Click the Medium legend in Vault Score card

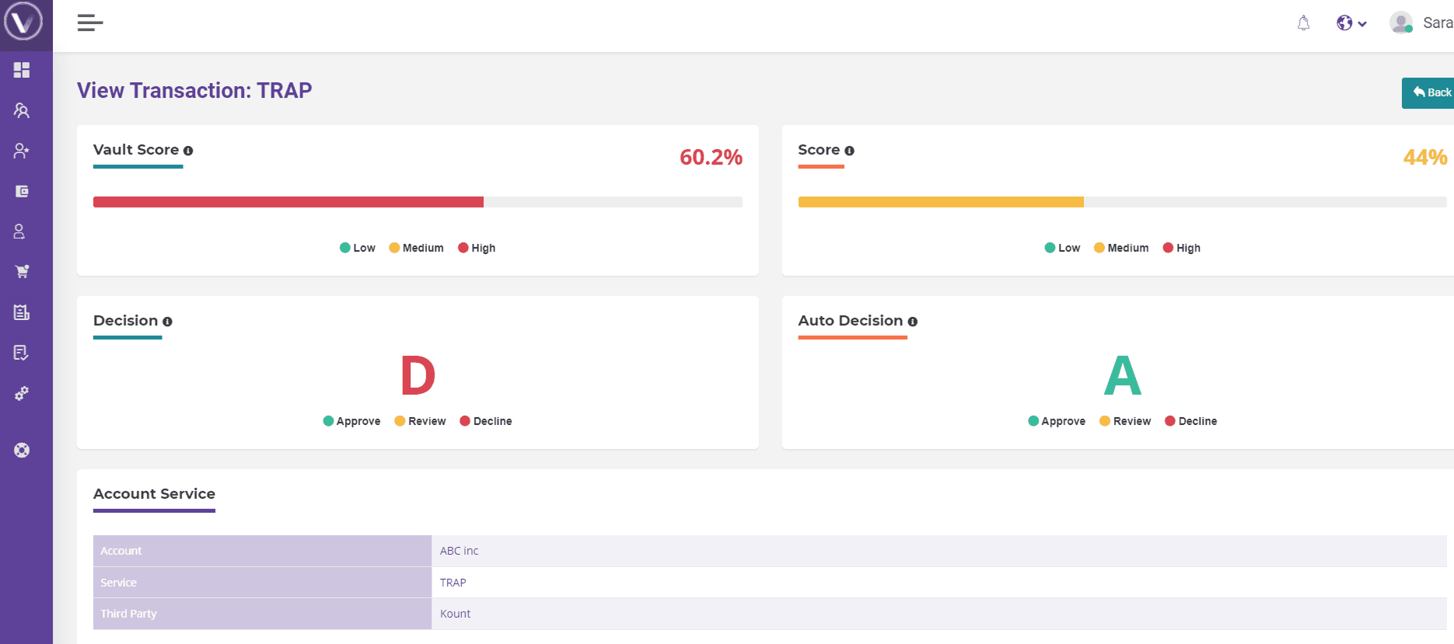(416, 248)
